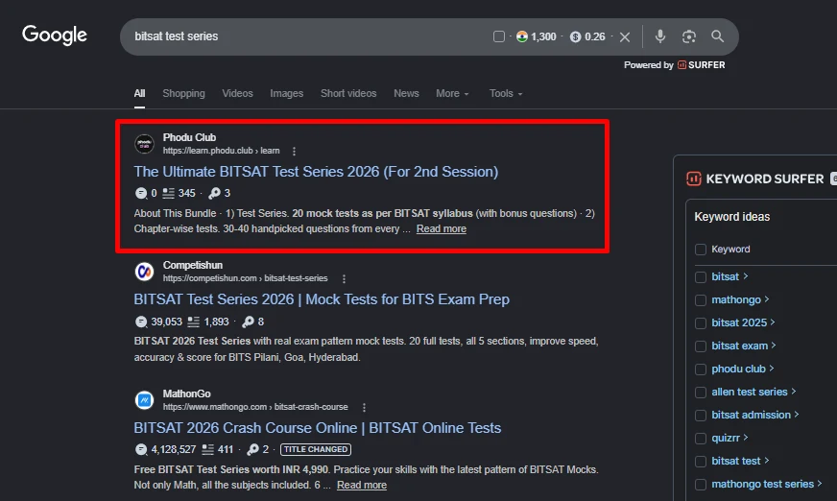Tick the checkbox for bitsat 2025
Image resolution: width=837 pixels, height=501 pixels.
[x=701, y=322]
